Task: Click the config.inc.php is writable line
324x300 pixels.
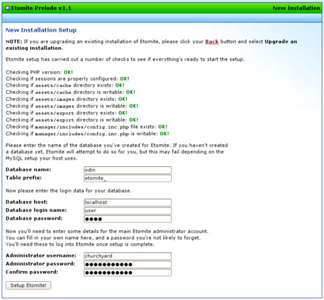Action: click(87, 134)
